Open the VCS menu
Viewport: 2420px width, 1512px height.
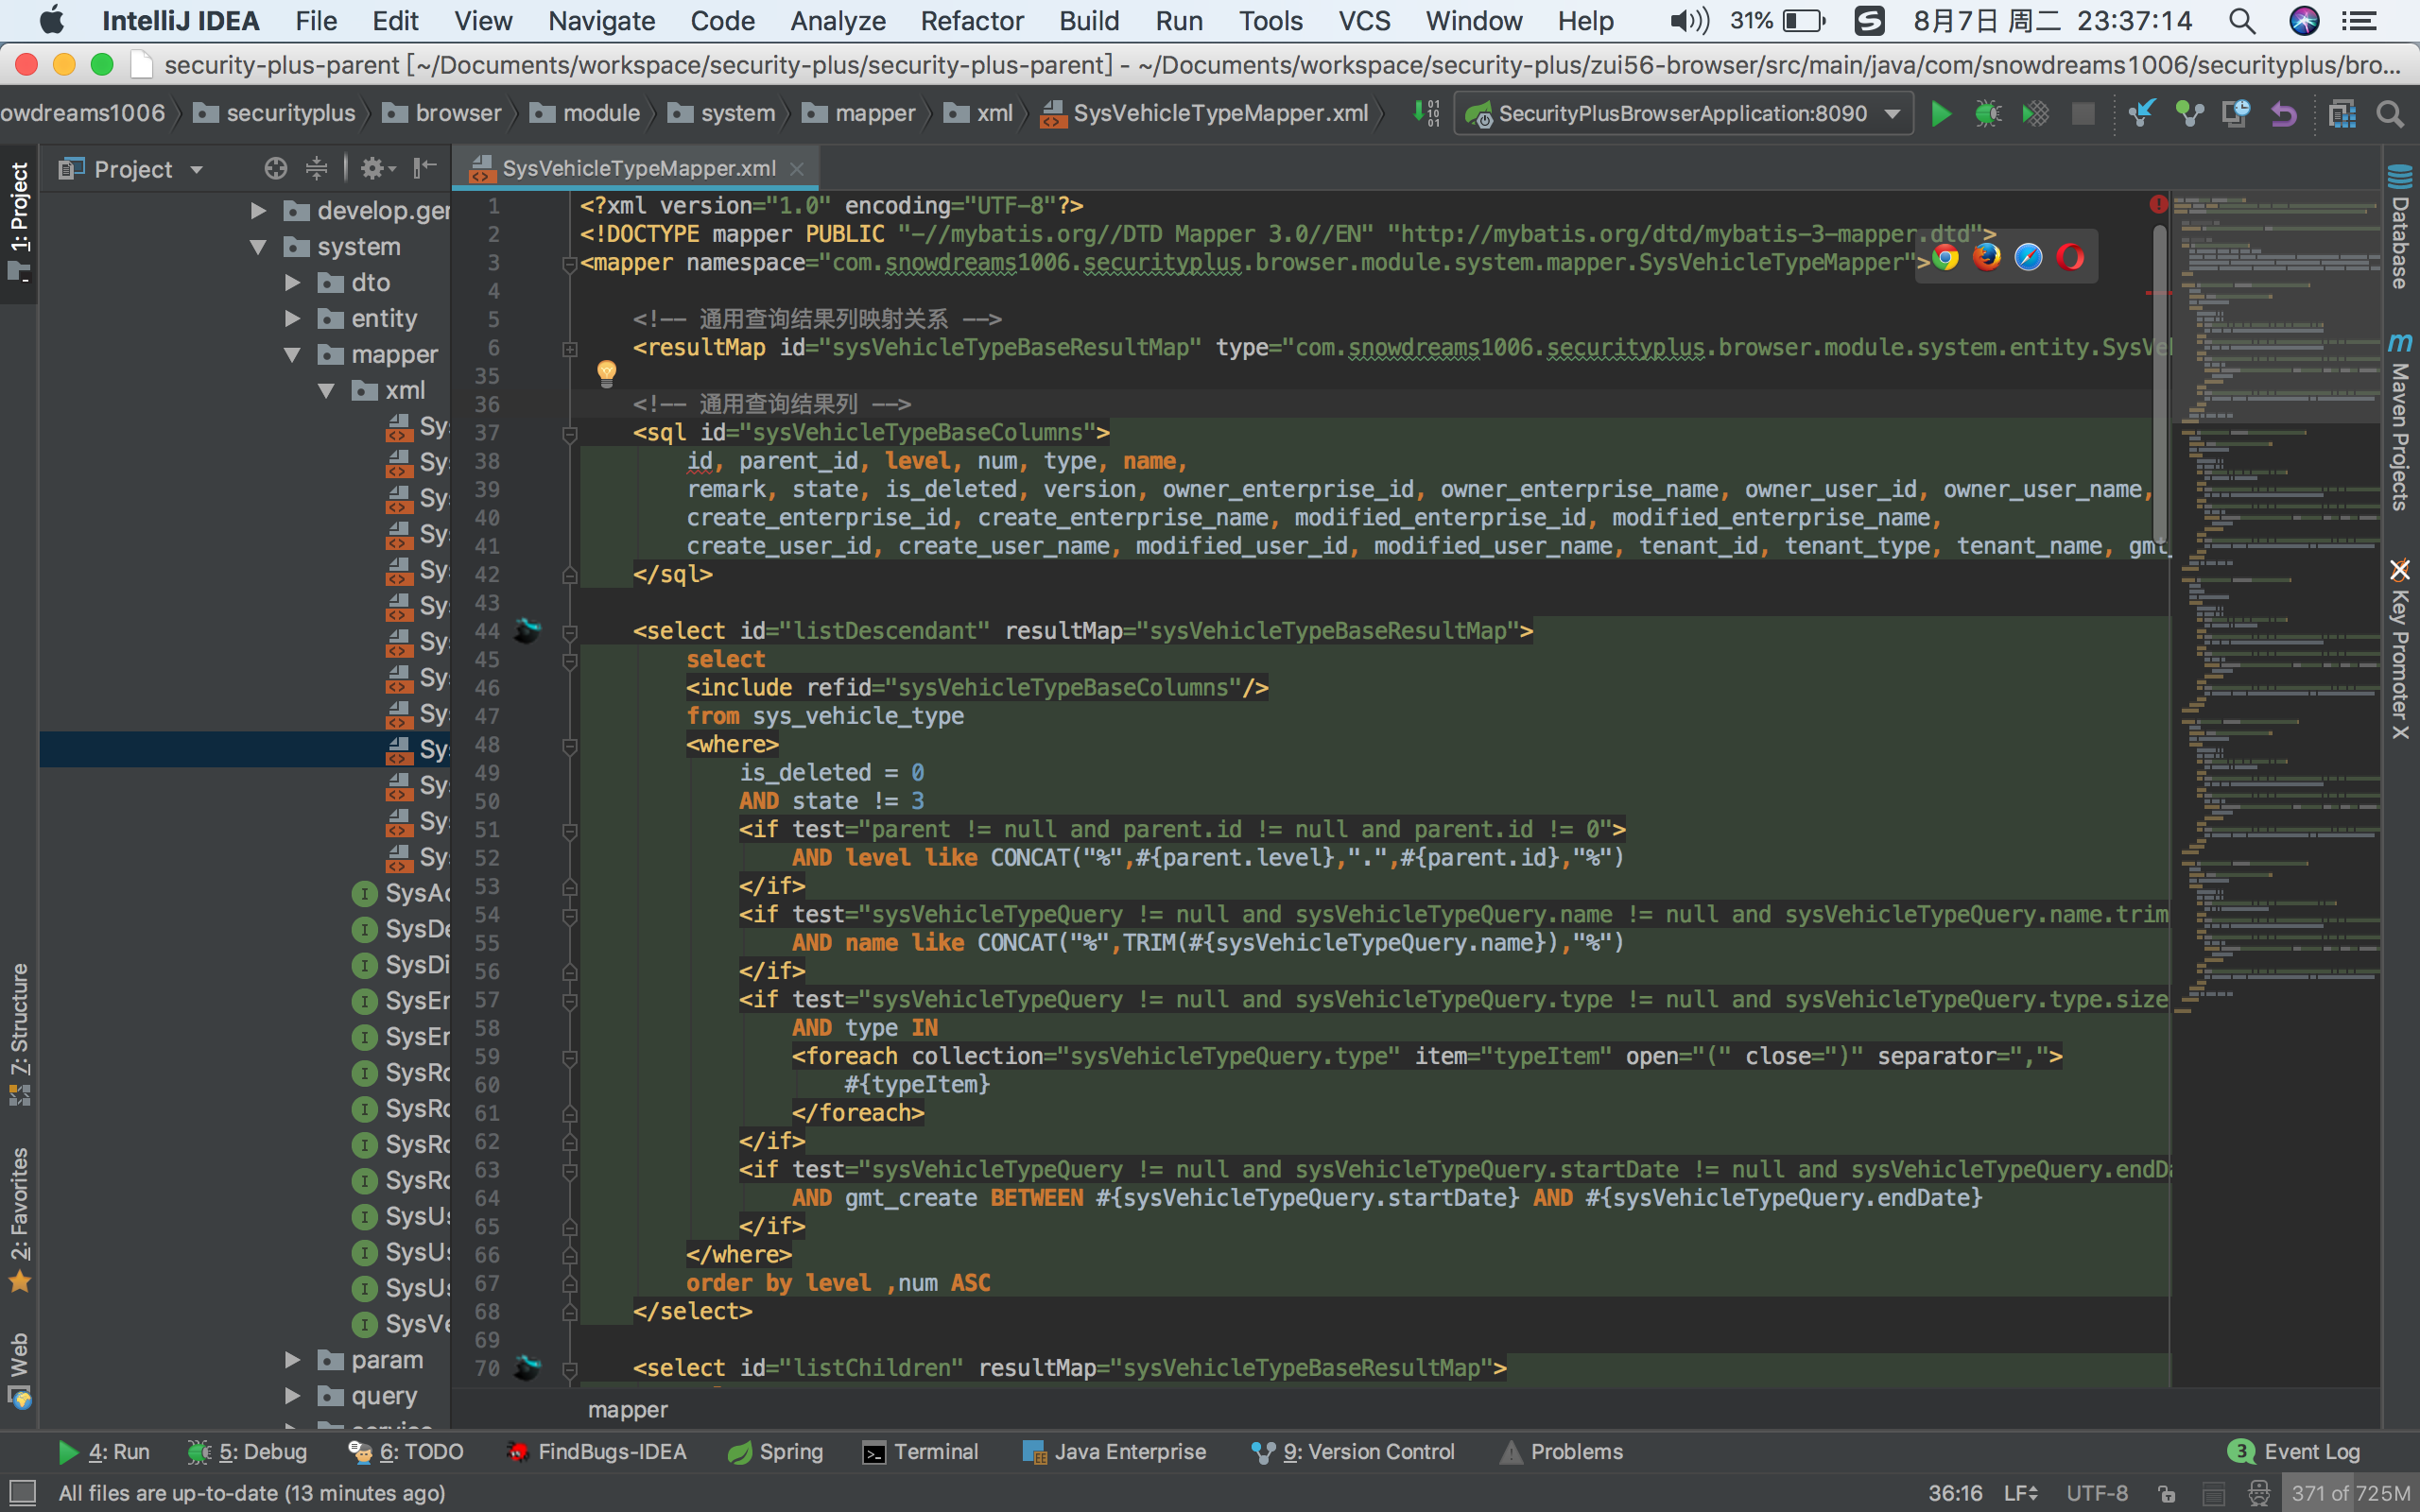(x=1364, y=20)
